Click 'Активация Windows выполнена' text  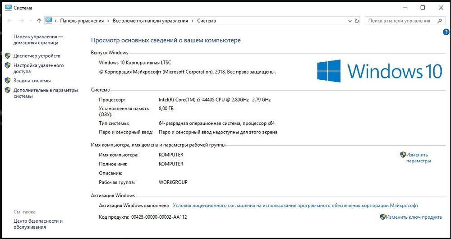pyautogui.click(x=134, y=206)
